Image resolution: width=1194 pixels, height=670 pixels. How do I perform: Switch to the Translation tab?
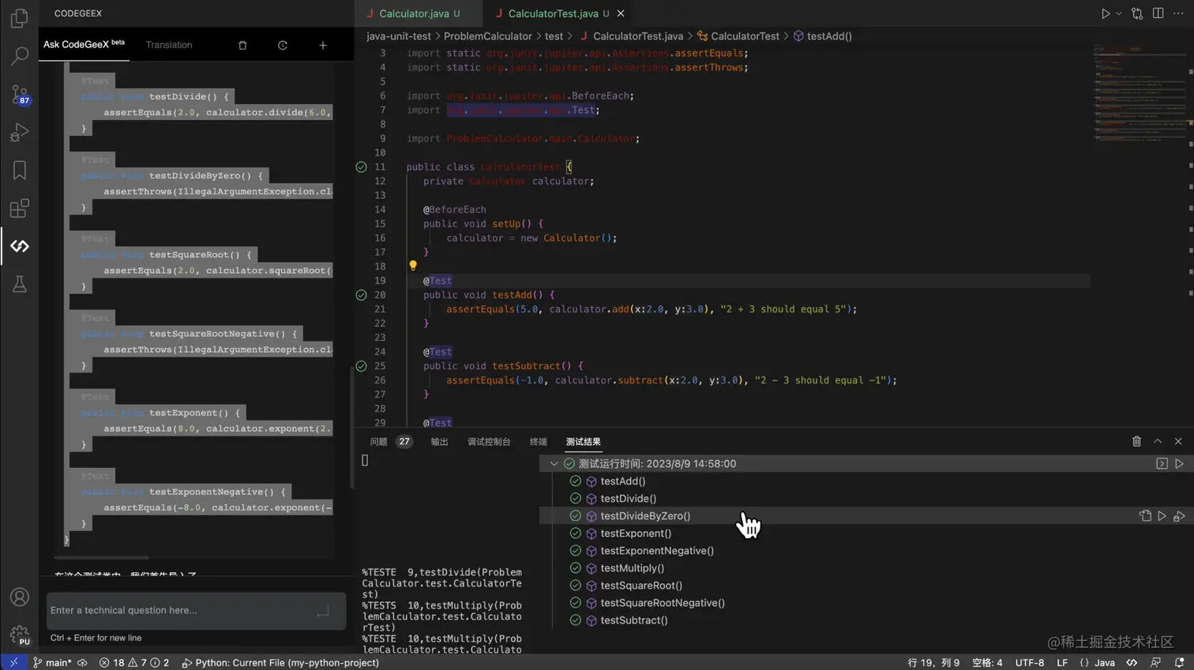(x=169, y=45)
